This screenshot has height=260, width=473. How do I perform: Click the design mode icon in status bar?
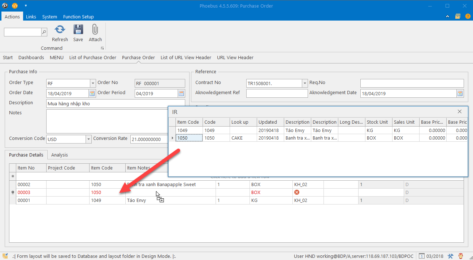[5, 256]
